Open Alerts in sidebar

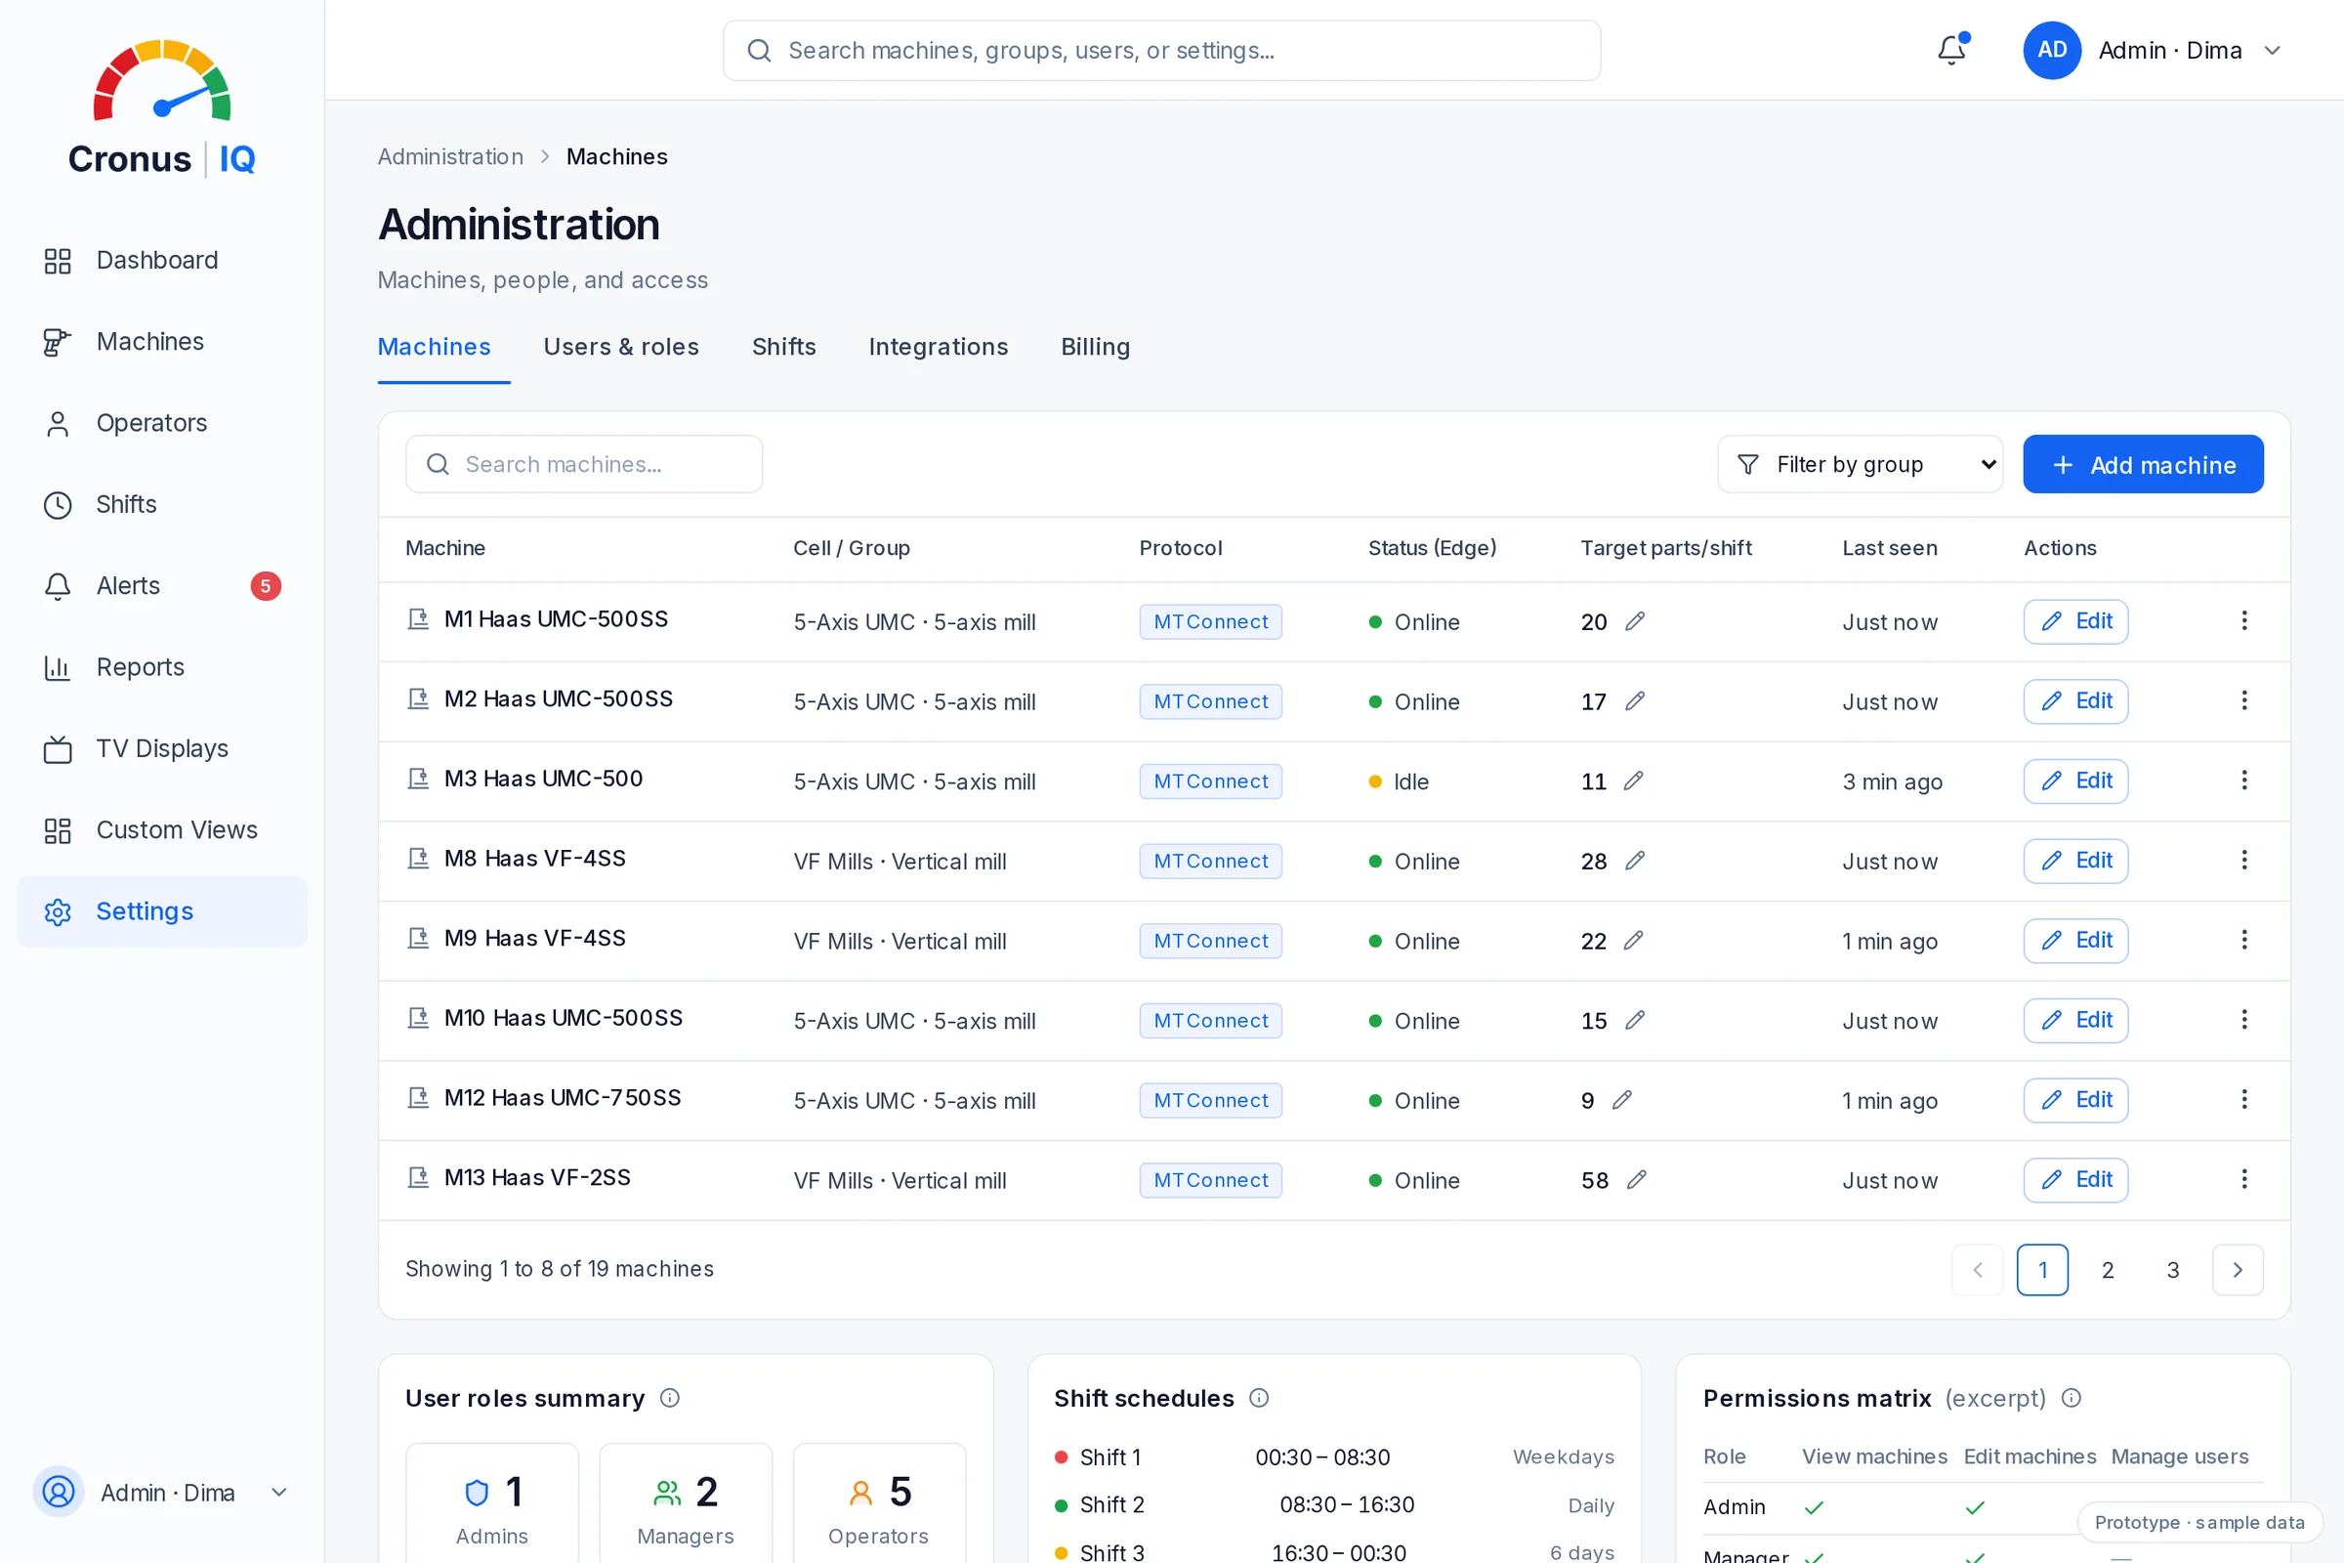pyautogui.click(x=161, y=586)
